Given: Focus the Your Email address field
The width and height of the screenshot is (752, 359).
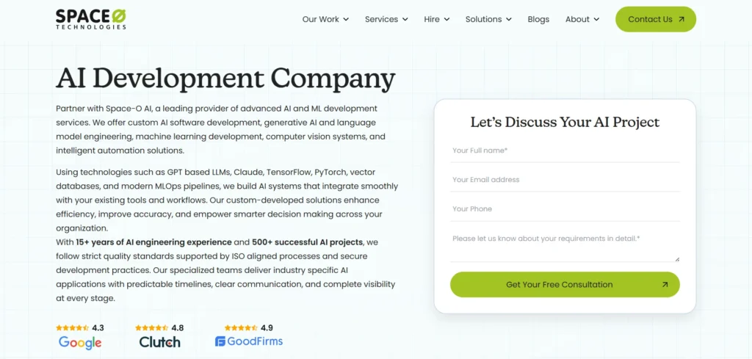Looking at the screenshot, I should tap(565, 180).
